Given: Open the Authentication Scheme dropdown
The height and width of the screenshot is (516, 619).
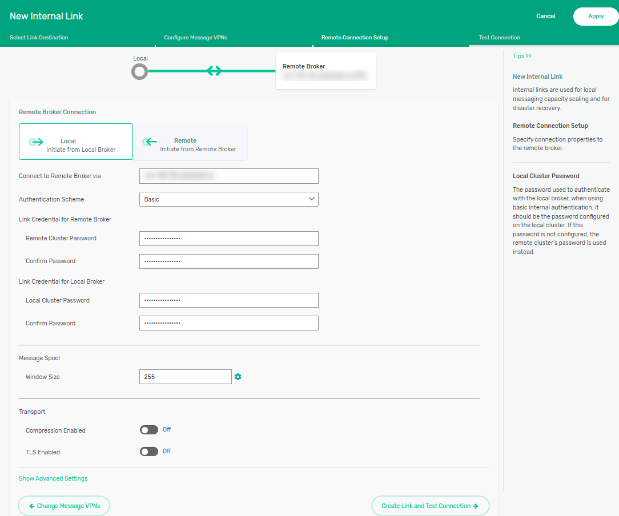Looking at the screenshot, I should tap(228, 199).
